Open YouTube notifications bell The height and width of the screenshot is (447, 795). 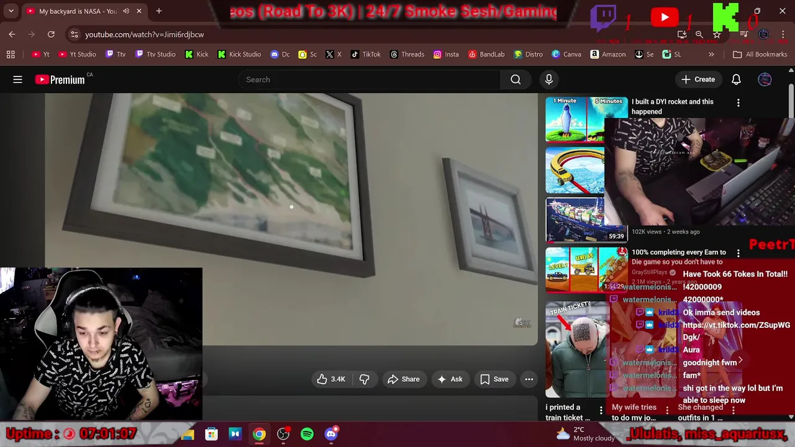pos(736,79)
